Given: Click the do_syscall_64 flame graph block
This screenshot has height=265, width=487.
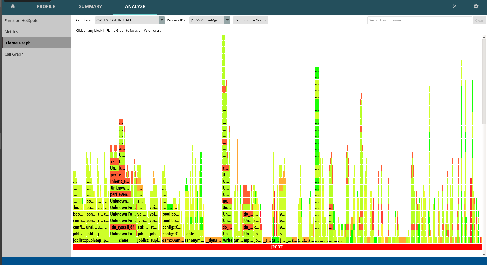Looking at the screenshot, I should point(123,227).
